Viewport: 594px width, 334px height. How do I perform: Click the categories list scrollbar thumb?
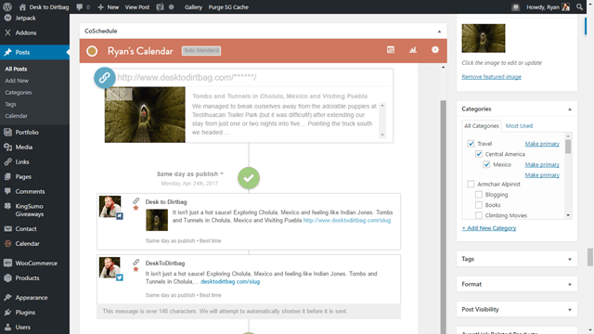pyautogui.click(x=568, y=147)
